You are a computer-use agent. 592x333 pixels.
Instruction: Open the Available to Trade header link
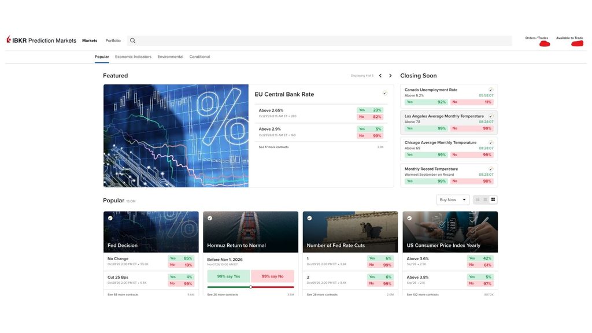point(569,38)
